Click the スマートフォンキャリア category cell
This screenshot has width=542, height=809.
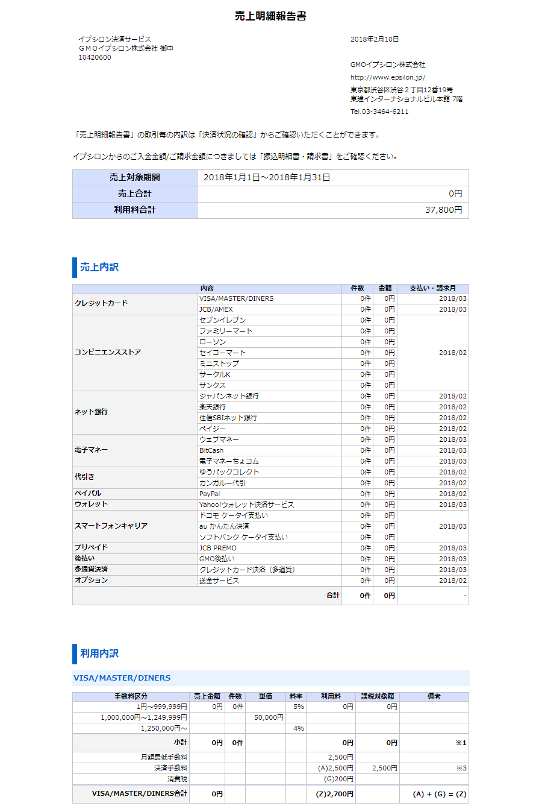click(135, 526)
